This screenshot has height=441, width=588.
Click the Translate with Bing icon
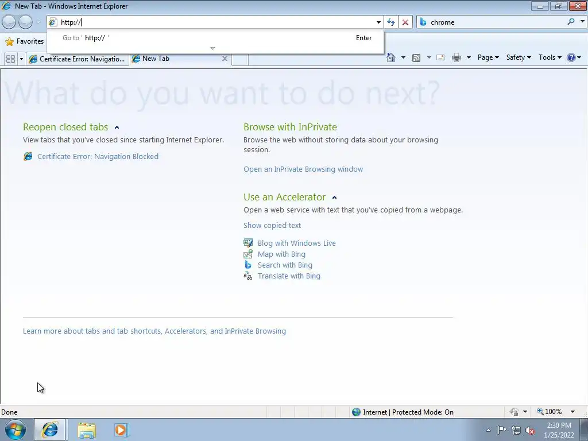(248, 276)
